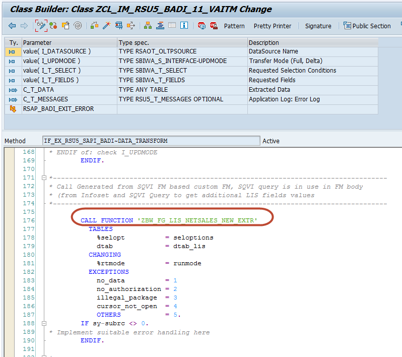Click line number 176 in the gutter
Image resolution: width=402 pixels, height=357 pixels.
(29, 220)
